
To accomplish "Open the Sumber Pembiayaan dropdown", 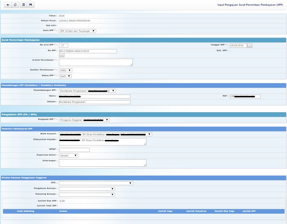I will 65,70.
